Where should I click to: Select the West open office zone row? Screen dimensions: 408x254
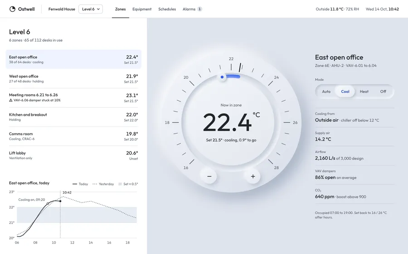[x=73, y=79]
